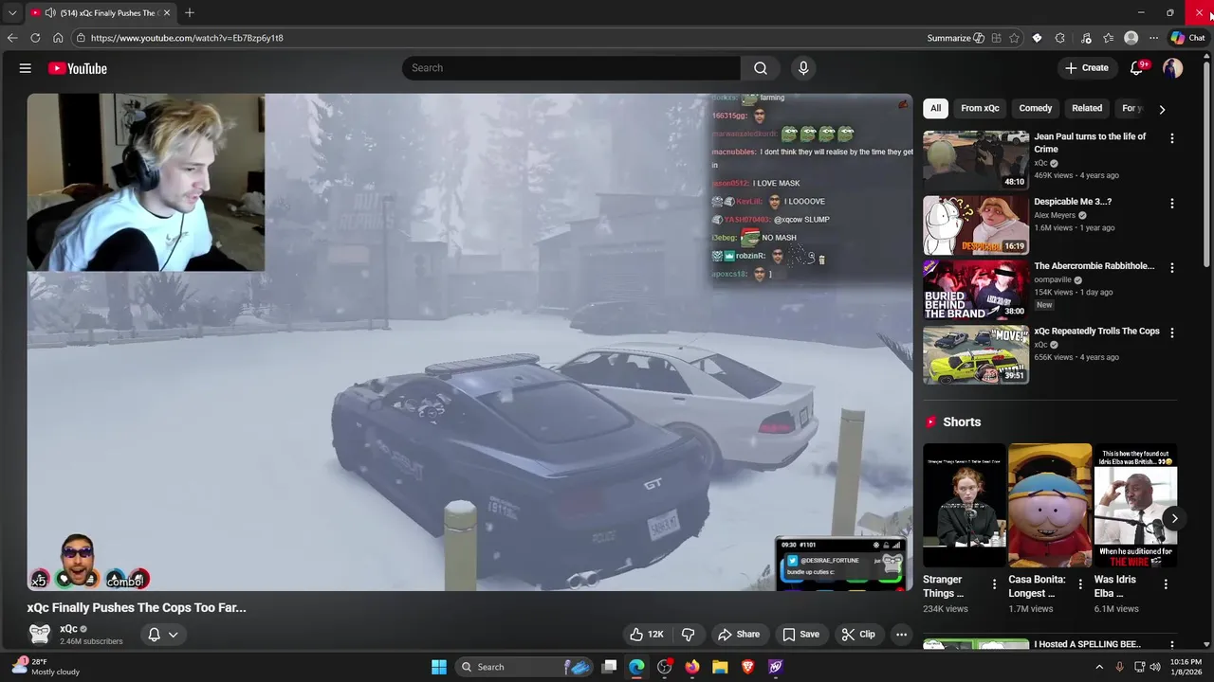Open Despicable Me 3 video thumbnail

coord(976,225)
